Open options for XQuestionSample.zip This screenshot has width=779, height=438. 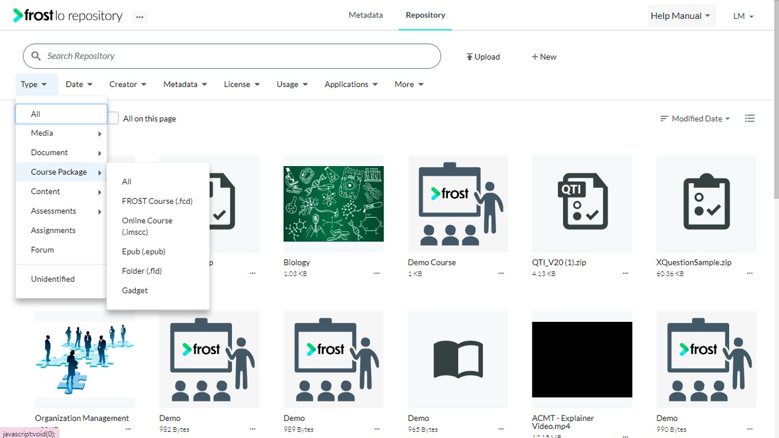click(749, 274)
